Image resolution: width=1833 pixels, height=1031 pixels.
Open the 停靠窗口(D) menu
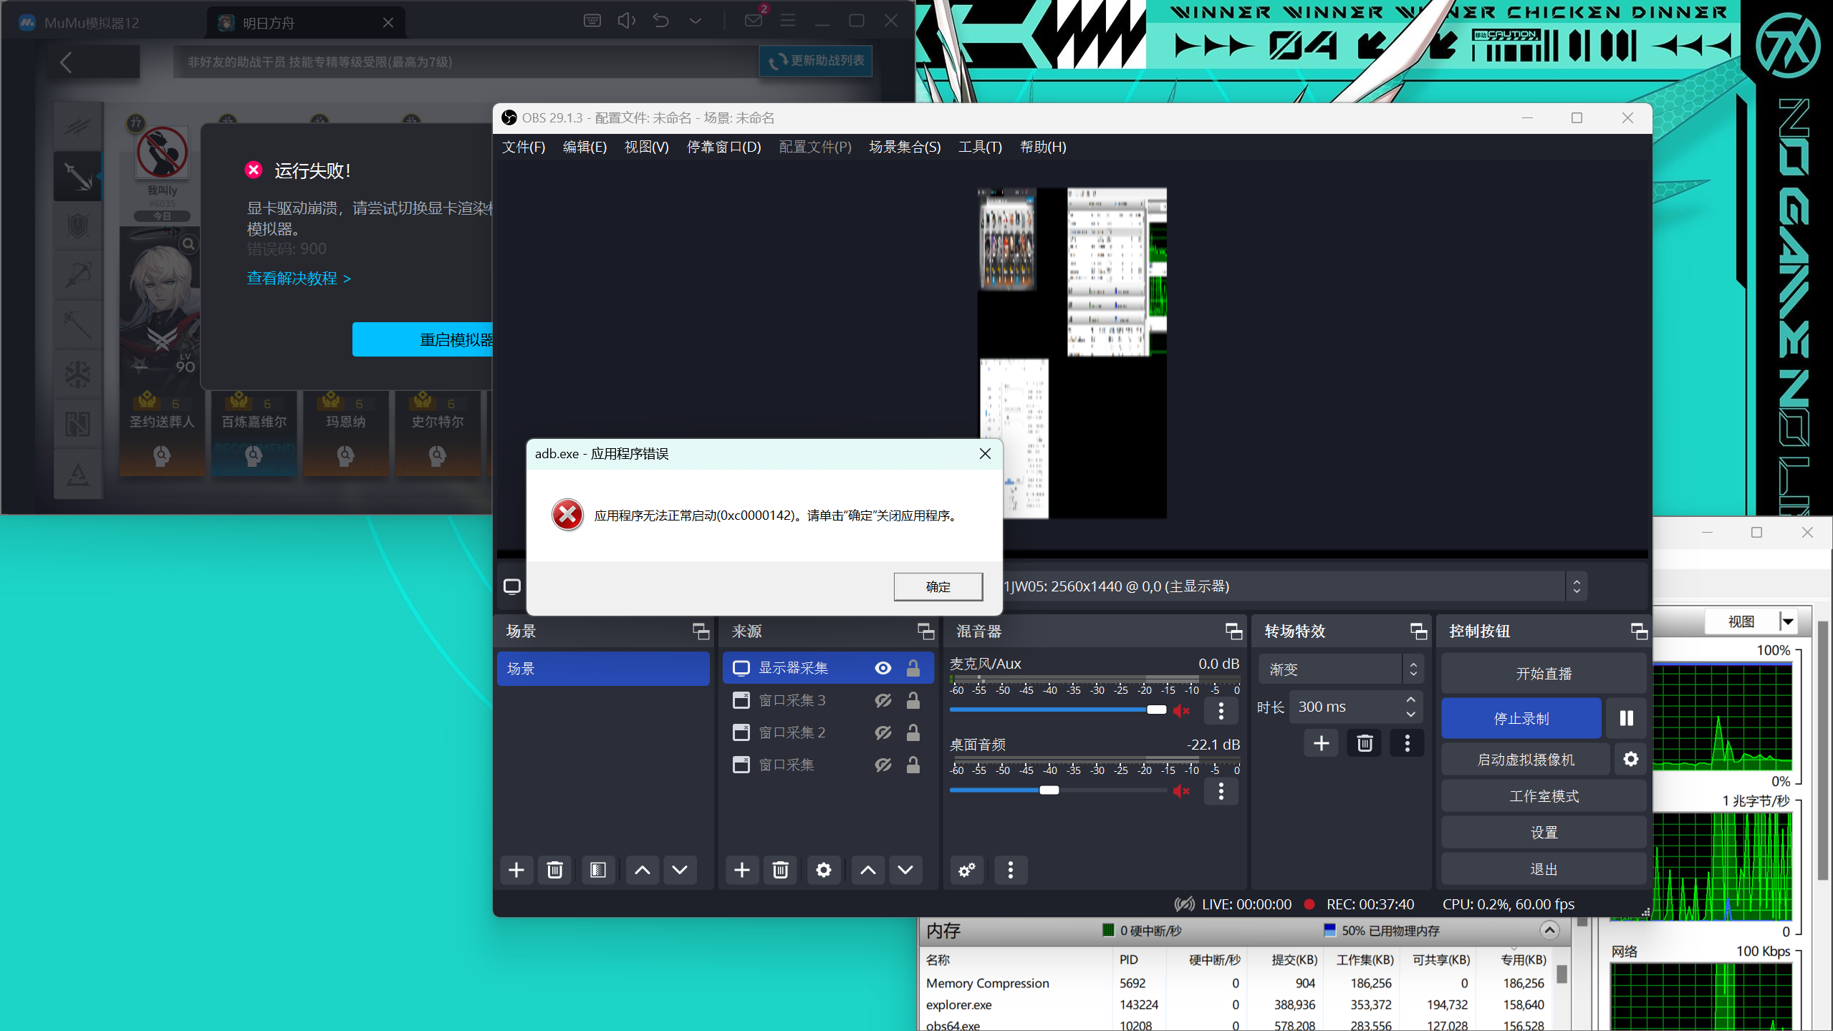(x=723, y=147)
